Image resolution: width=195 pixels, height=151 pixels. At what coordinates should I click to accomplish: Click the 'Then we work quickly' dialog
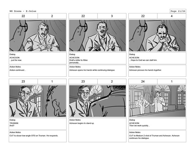tap(157, 124)
